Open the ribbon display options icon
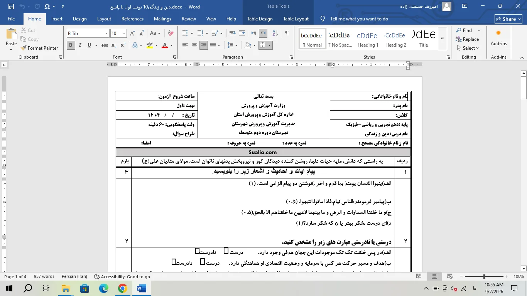Image resolution: width=527 pixels, height=296 pixels. [465, 6]
